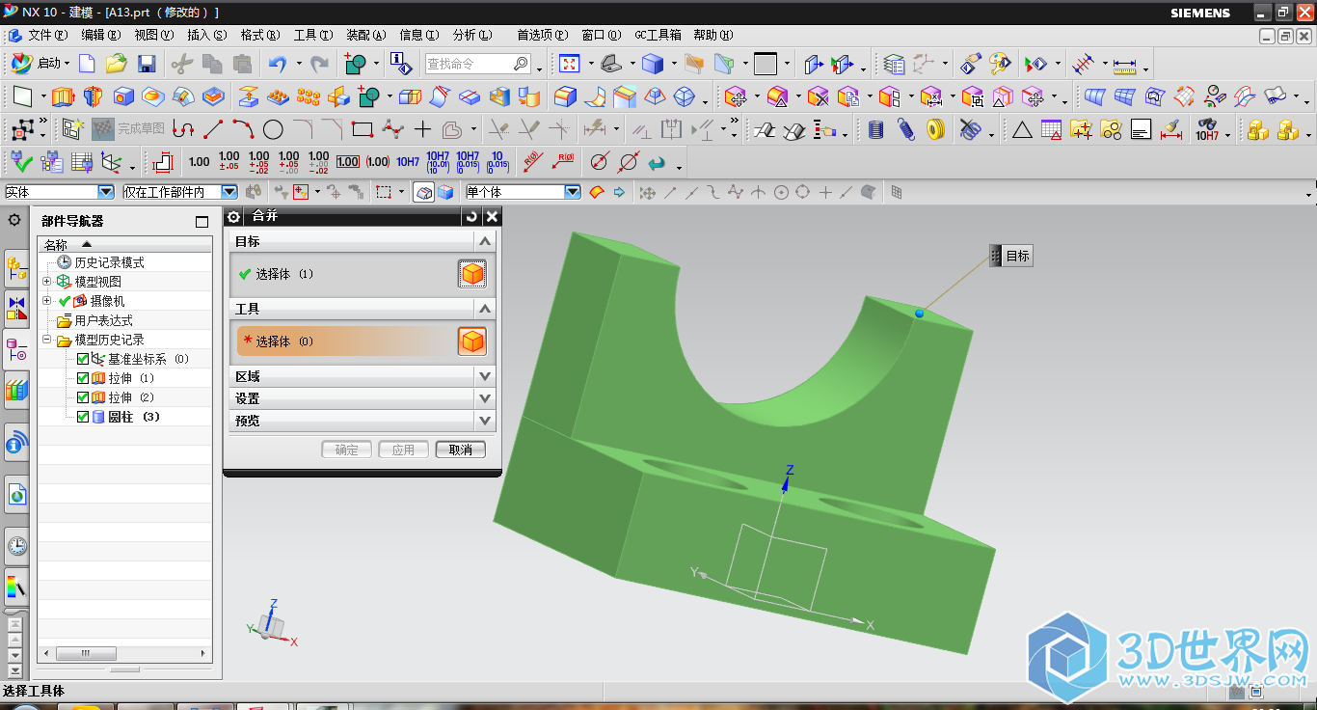This screenshot has width=1317, height=710.
Task: Collapse the 目标 section in Unite dialog
Action: [x=485, y=241]
